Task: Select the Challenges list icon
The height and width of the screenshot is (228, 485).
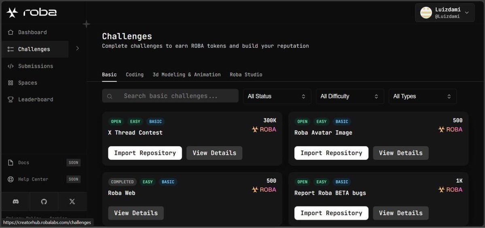Action: [x=11, y=49]
